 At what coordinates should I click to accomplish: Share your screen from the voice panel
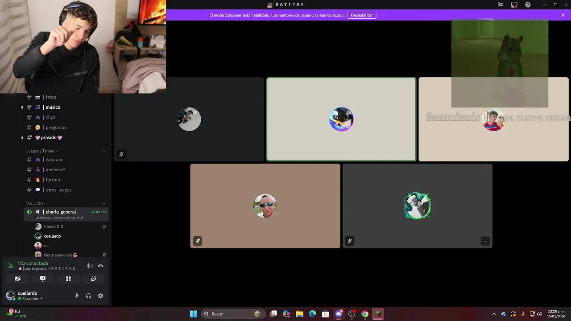pyautogui.click(x=43, y=279)
